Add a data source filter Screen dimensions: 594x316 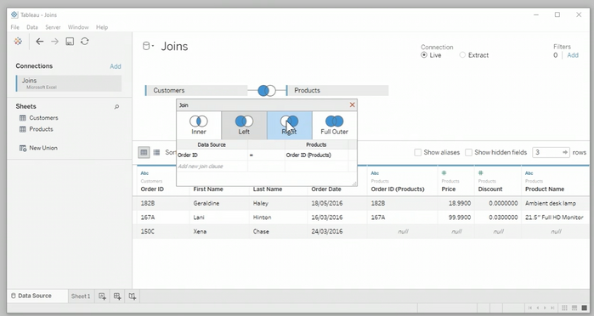point(573,55)
